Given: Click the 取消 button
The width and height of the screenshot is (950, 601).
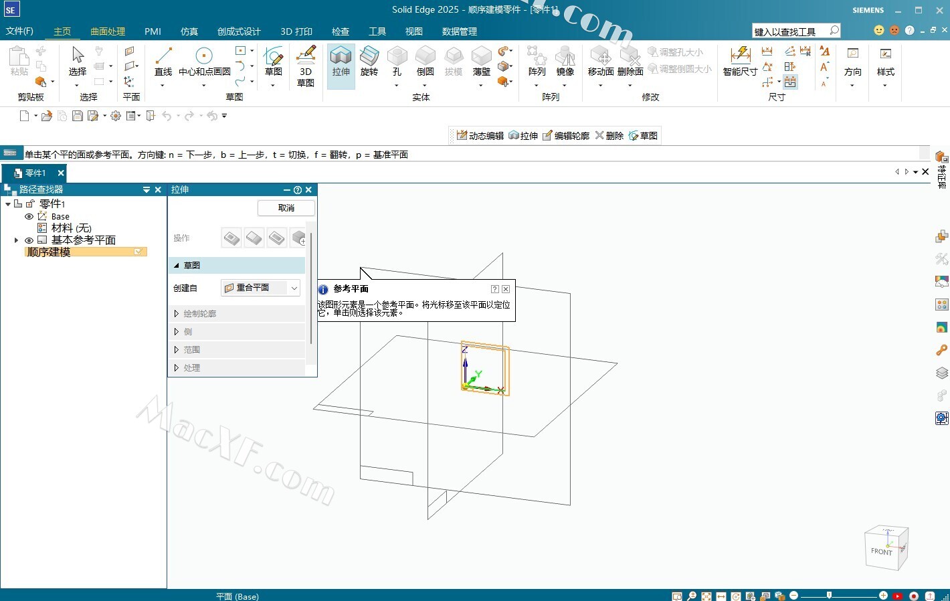Looking at the screenshot, I should [286, 208].
